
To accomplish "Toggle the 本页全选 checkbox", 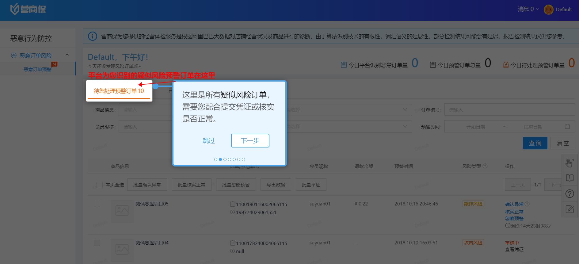I will tap(100, 185).
